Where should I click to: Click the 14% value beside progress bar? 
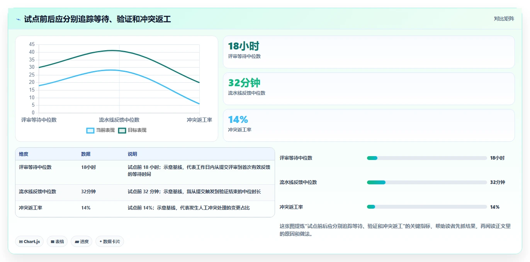[x=494, y=207]
